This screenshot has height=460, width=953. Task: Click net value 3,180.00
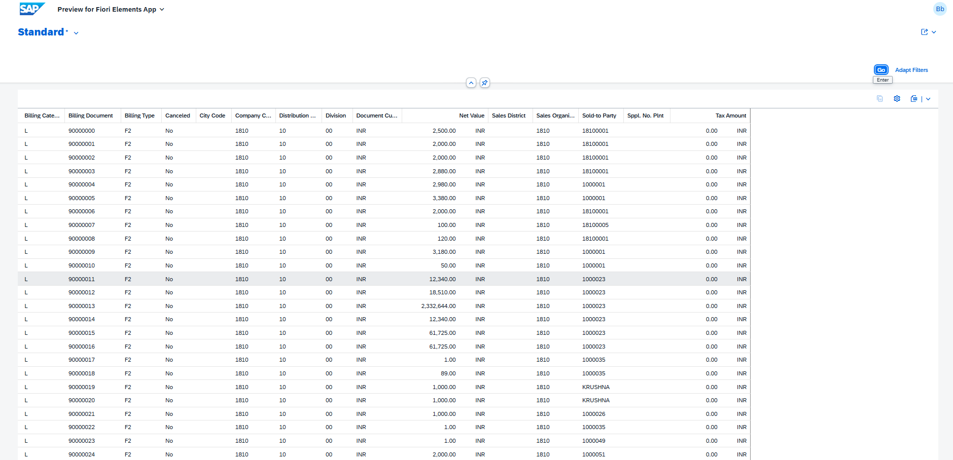pos(444,252)
